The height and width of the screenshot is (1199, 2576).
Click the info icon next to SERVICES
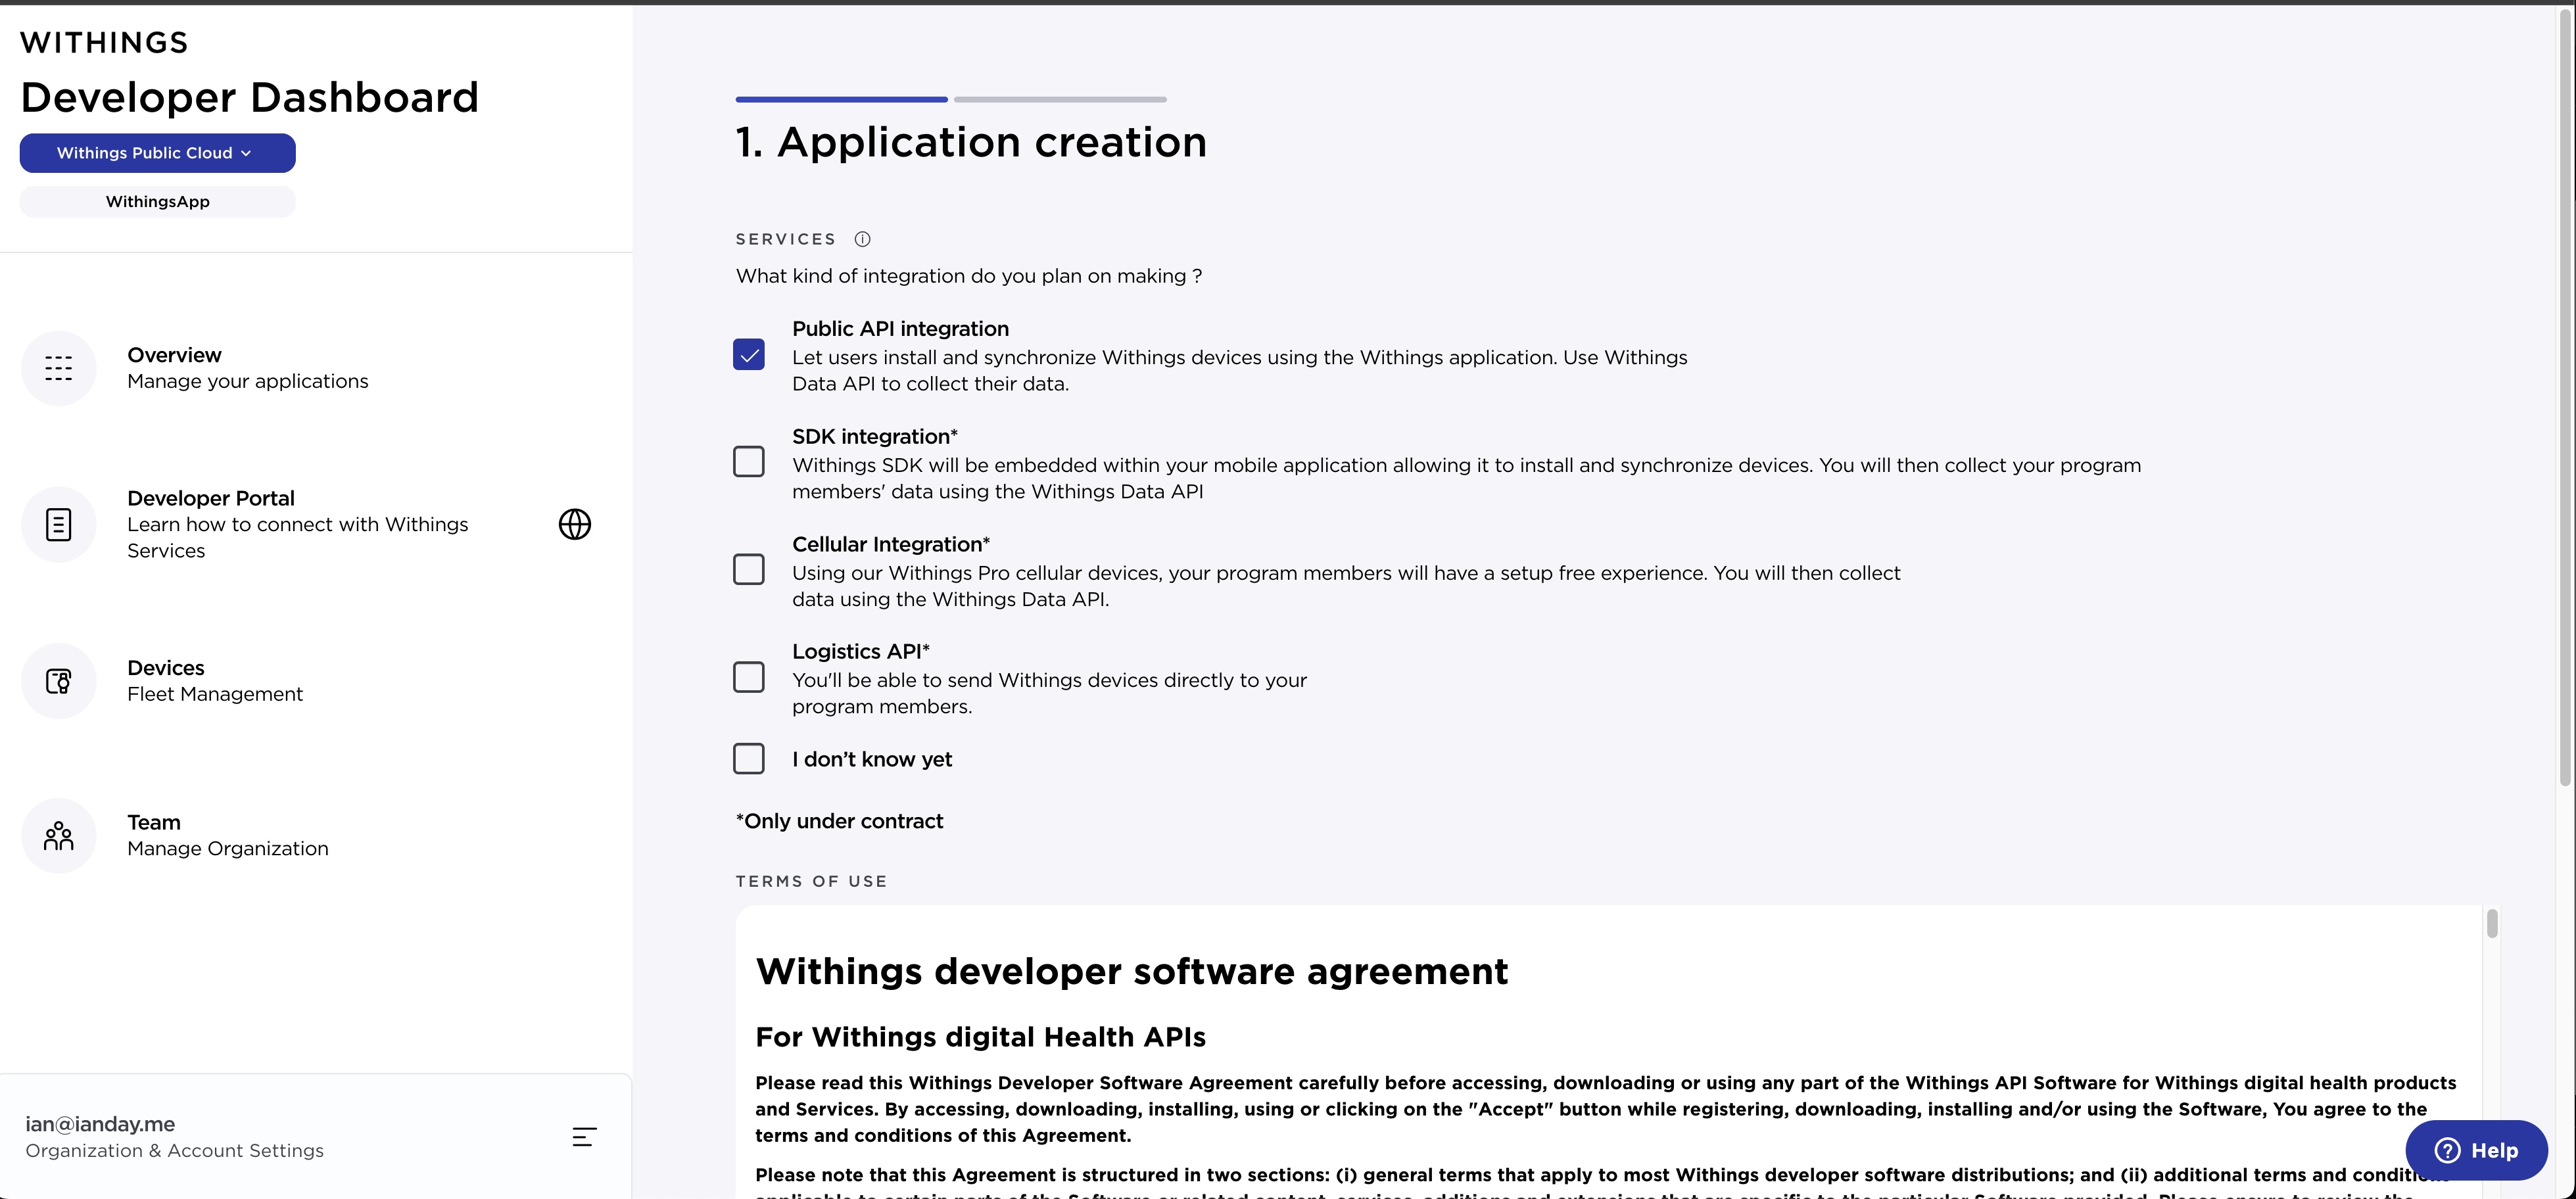click(862, 239)
